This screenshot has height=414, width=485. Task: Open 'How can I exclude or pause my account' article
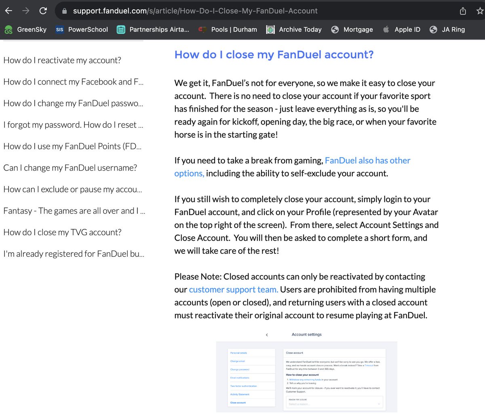tap(73, 189)
